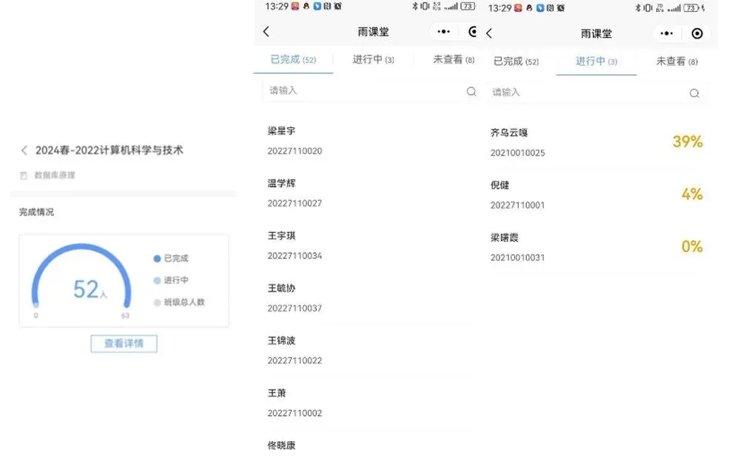Select student ID 20227110001
The height and width of the screenshot is (458, 743).
pyautogui.click(x=517, y=206)
